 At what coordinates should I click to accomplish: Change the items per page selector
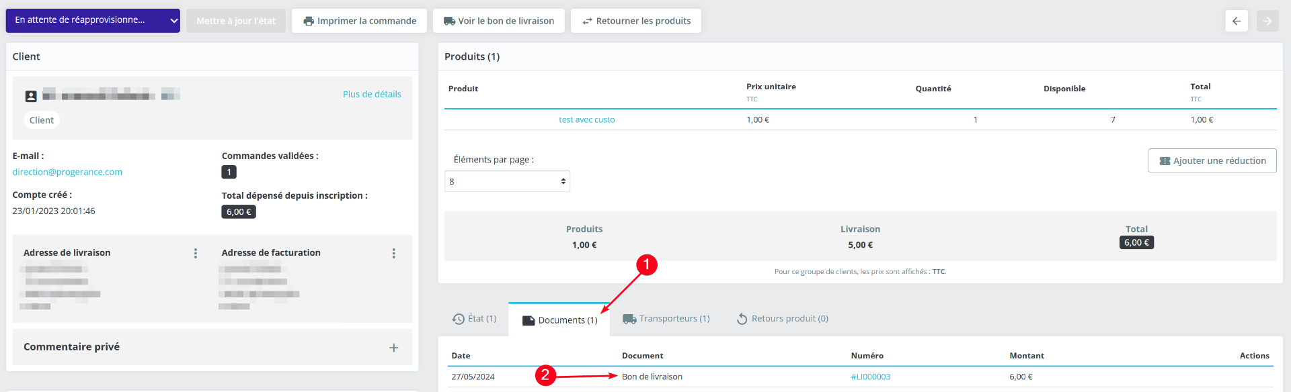[507, 181]
